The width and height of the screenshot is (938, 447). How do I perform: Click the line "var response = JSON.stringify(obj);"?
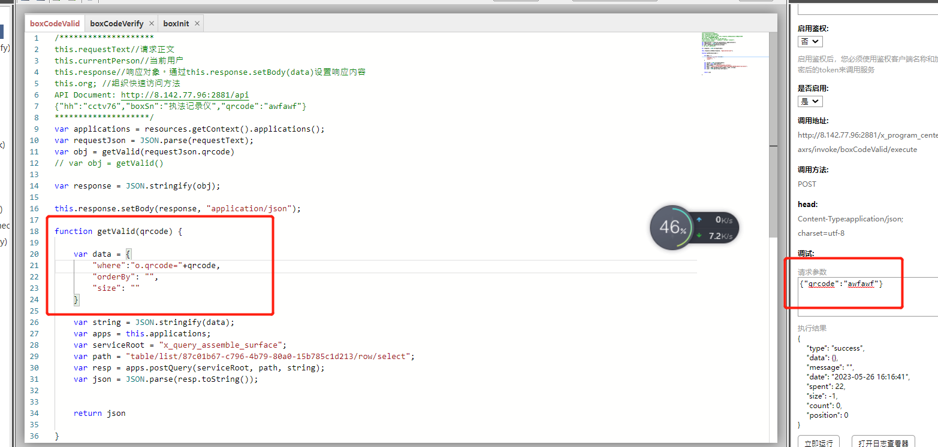137,186
